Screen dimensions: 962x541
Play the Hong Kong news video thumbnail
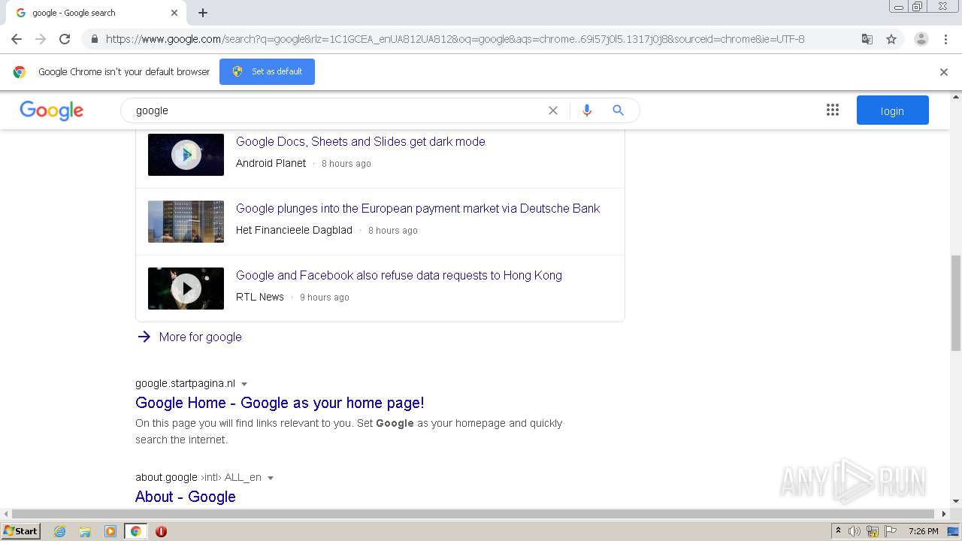(x=186, y=289)
